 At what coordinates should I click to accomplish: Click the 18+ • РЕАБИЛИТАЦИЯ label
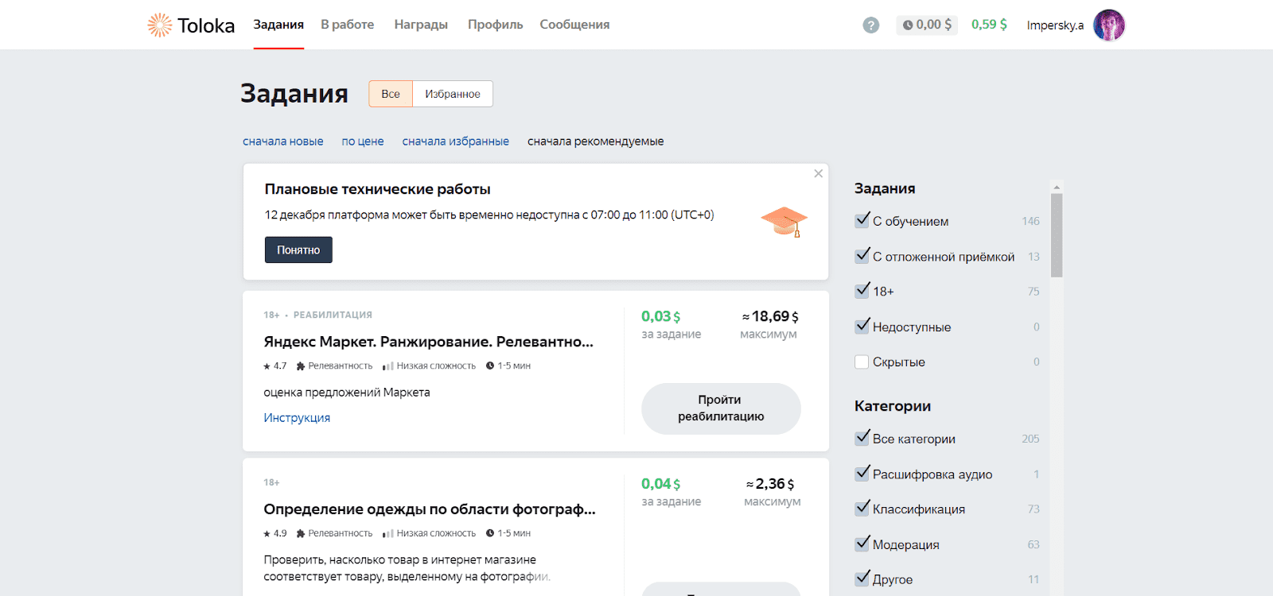[318, 315]
